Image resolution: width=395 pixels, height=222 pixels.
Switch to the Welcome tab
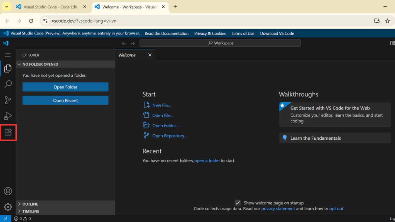point(127,55)
